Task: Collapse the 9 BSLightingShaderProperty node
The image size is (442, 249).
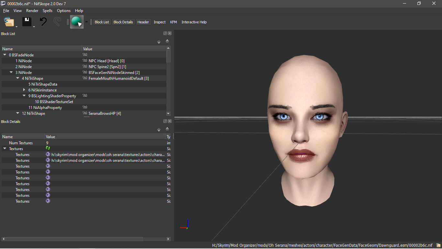Action: [x=24, y=96]
